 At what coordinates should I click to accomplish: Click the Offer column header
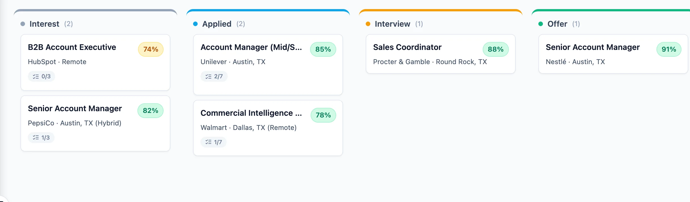557,24
